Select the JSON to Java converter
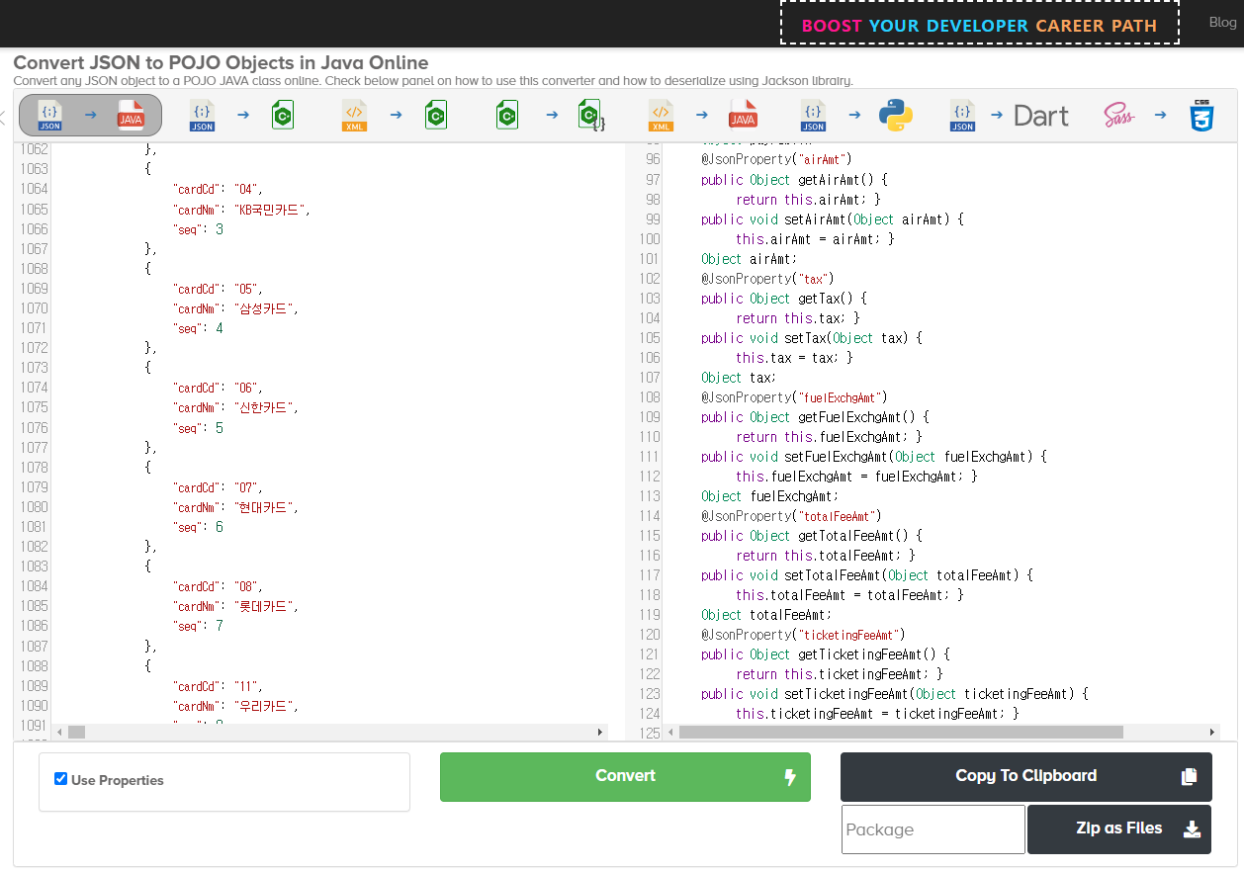The image size is (1244, 871). click(x=90, y=116)
